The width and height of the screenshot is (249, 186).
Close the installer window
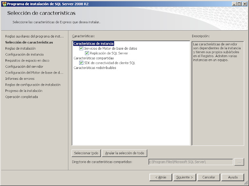[245, 4]
